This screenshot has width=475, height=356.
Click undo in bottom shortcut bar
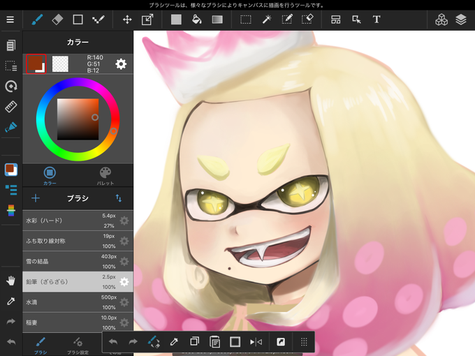(113, 342)
